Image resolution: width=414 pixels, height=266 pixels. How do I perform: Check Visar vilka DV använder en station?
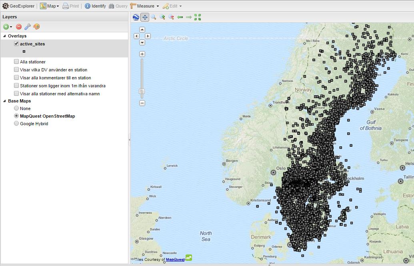(16, 69)
